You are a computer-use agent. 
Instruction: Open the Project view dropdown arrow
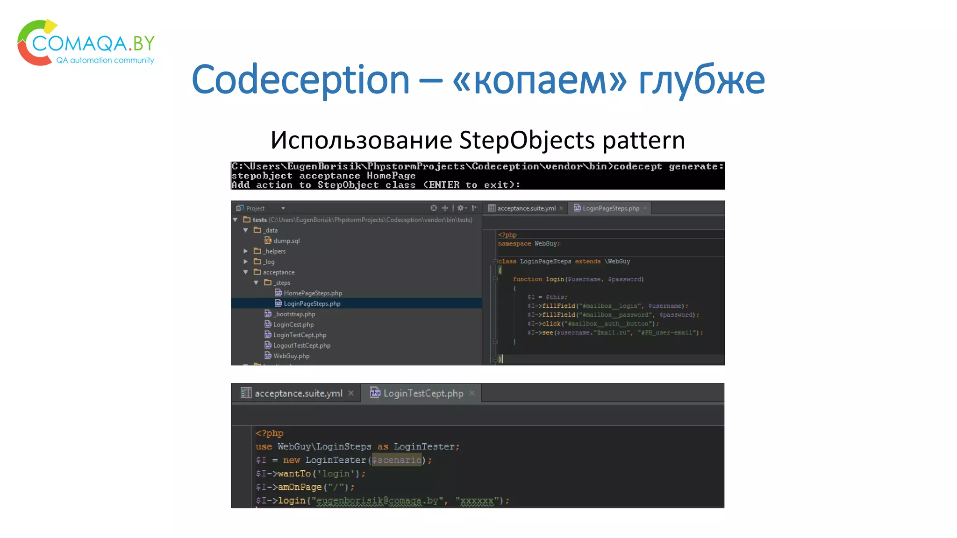283,208
